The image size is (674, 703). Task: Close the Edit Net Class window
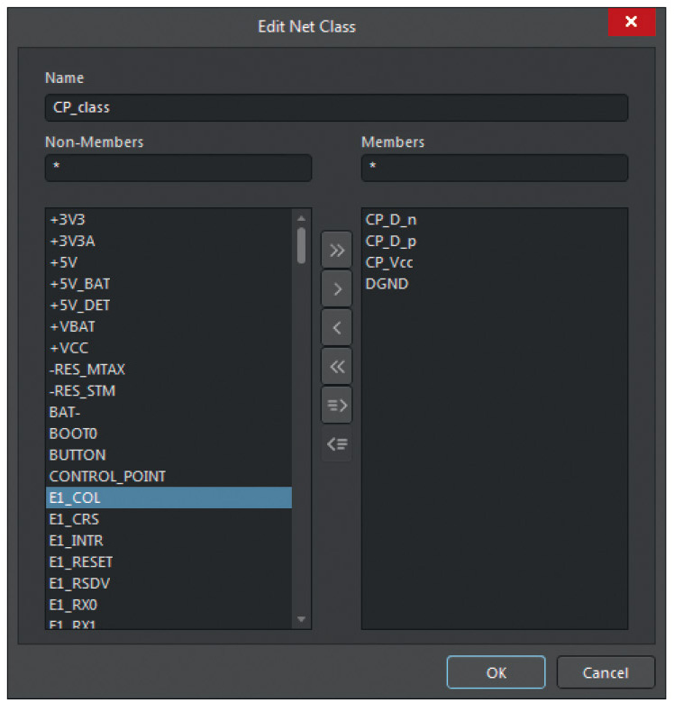point(631,22)
